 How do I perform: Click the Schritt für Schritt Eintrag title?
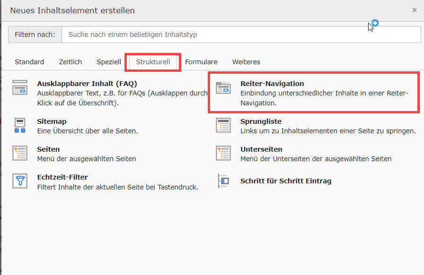[286, 181]
